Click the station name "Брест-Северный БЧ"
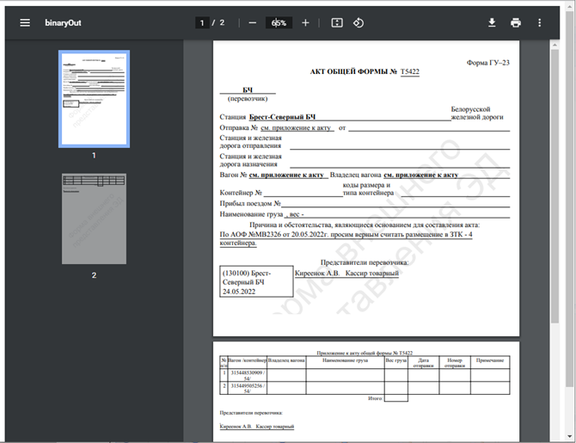Screen dimensions: 576x443 click(282, 117)
